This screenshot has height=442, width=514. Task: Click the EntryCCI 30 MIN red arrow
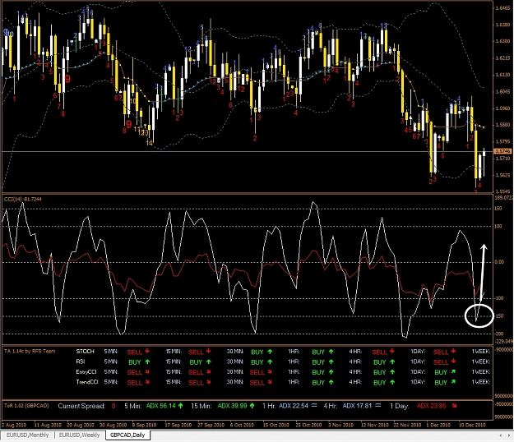click(x=270, y=372)
